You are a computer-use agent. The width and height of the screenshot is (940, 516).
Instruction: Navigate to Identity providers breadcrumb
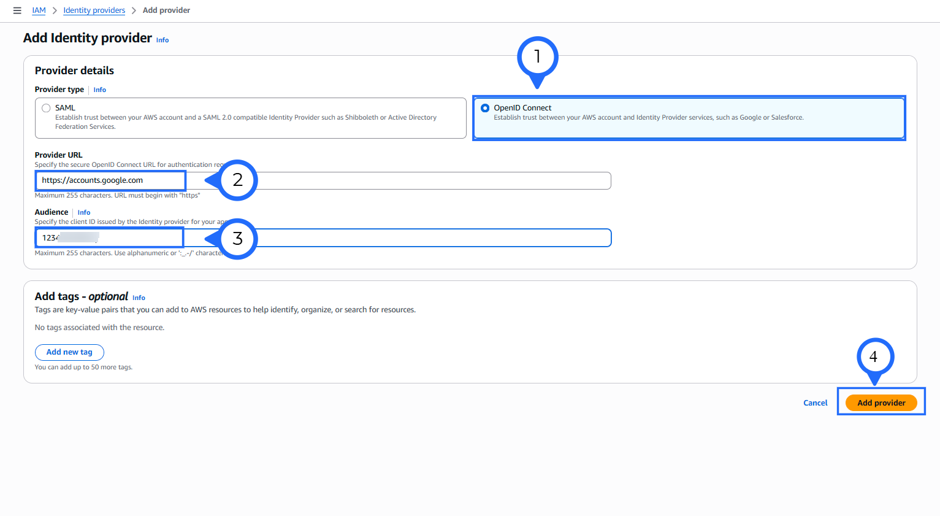pyautogui.click(x=94, y=10)
